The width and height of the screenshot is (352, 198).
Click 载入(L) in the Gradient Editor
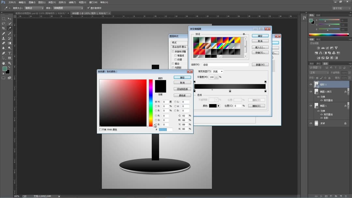pos(260,47)
